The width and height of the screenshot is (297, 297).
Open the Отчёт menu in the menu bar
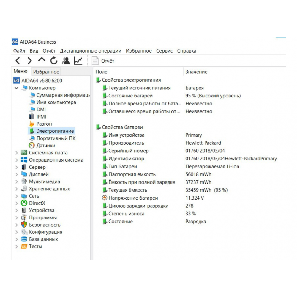click(x=49, y=51)
